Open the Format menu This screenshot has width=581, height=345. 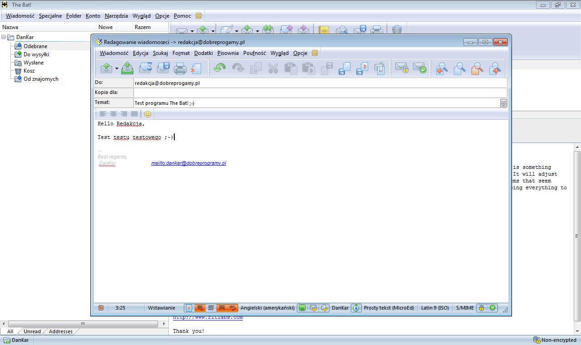point(181,53)
